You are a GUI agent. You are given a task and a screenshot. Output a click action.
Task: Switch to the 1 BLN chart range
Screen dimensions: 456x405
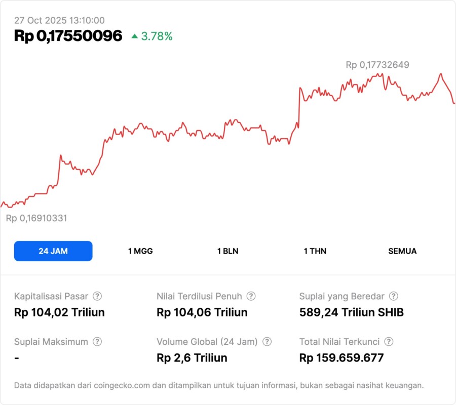(227, 251)
